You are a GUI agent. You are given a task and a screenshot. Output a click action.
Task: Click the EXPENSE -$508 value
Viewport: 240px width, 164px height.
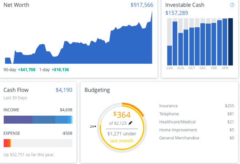click(67, 133)
